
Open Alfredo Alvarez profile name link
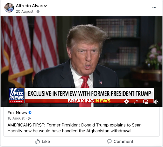point(32,6)
